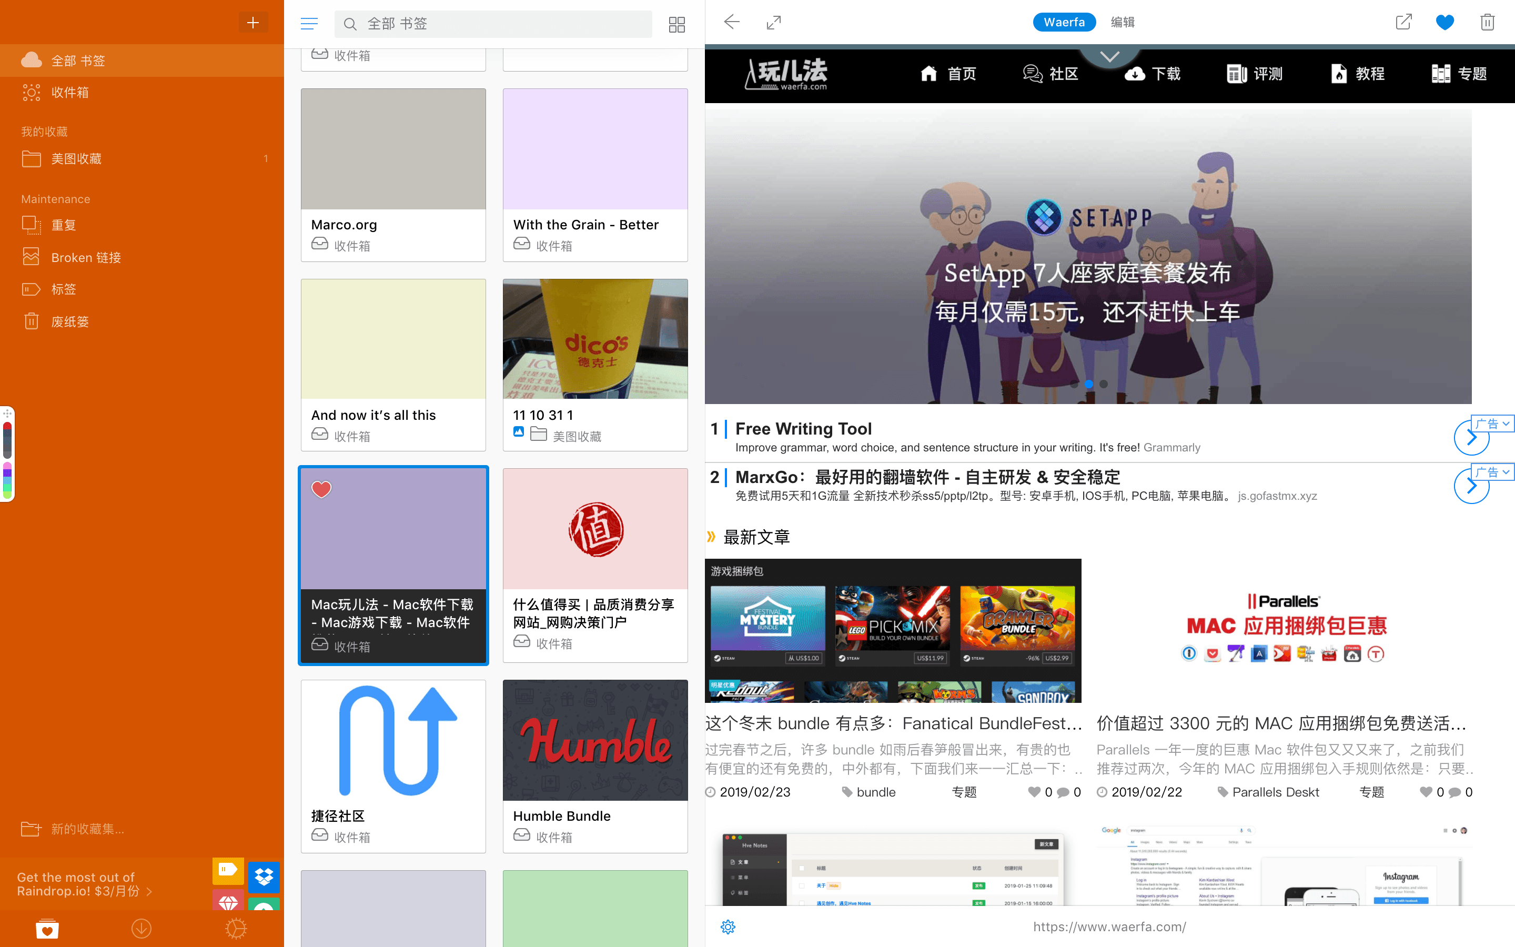The height and width of the screenshot is (947, 1515).
Task: Open settings icon at sidebar bottom
Action: tap(236, 928)
